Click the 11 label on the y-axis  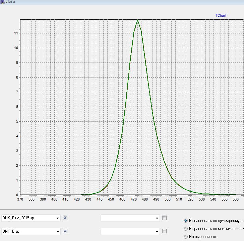click(x=16, y=33)
